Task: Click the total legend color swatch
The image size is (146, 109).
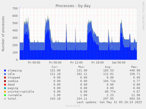Action: 5,99
